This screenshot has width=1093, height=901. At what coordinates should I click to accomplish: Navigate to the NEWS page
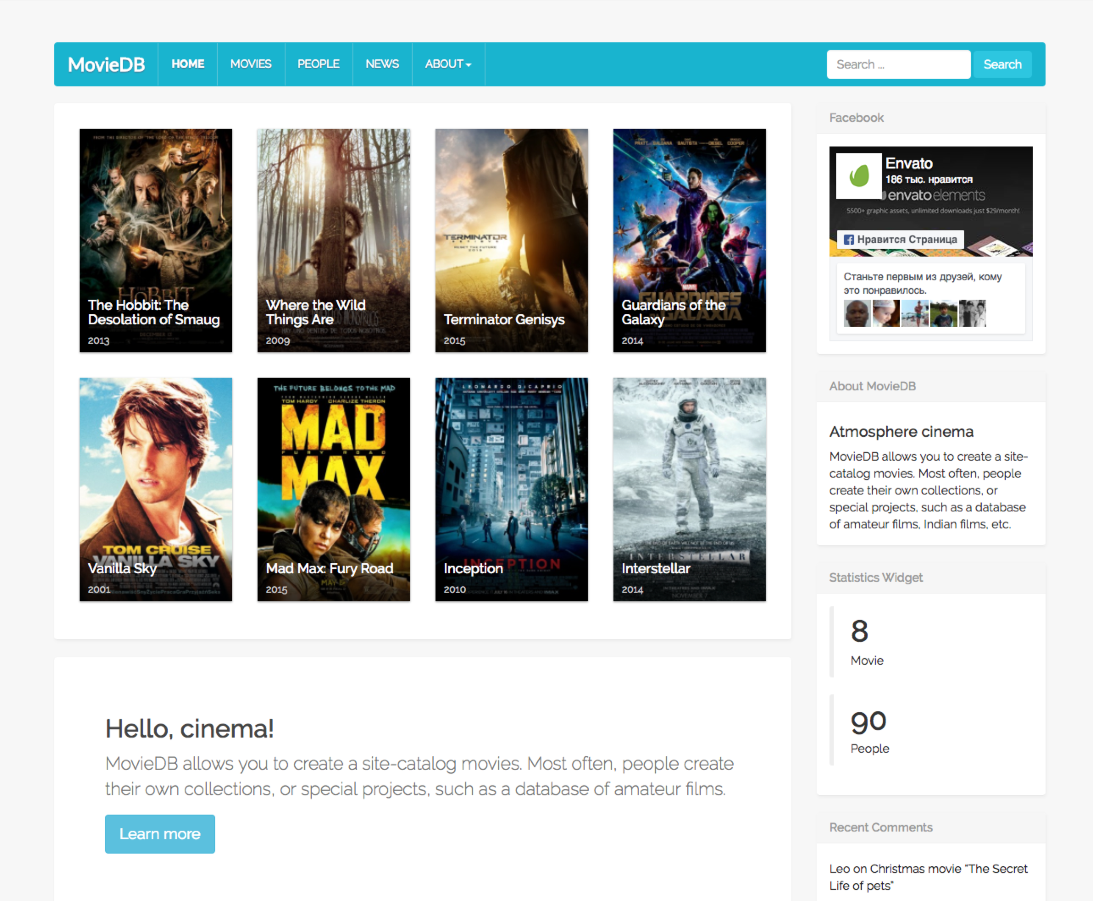point(382,64)
